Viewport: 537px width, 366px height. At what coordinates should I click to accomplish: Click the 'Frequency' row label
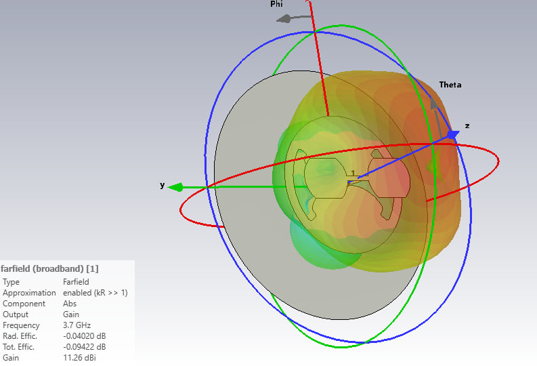tap(21, 325)
